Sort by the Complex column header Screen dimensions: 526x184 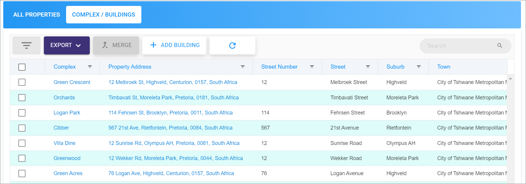pos(65,67)
